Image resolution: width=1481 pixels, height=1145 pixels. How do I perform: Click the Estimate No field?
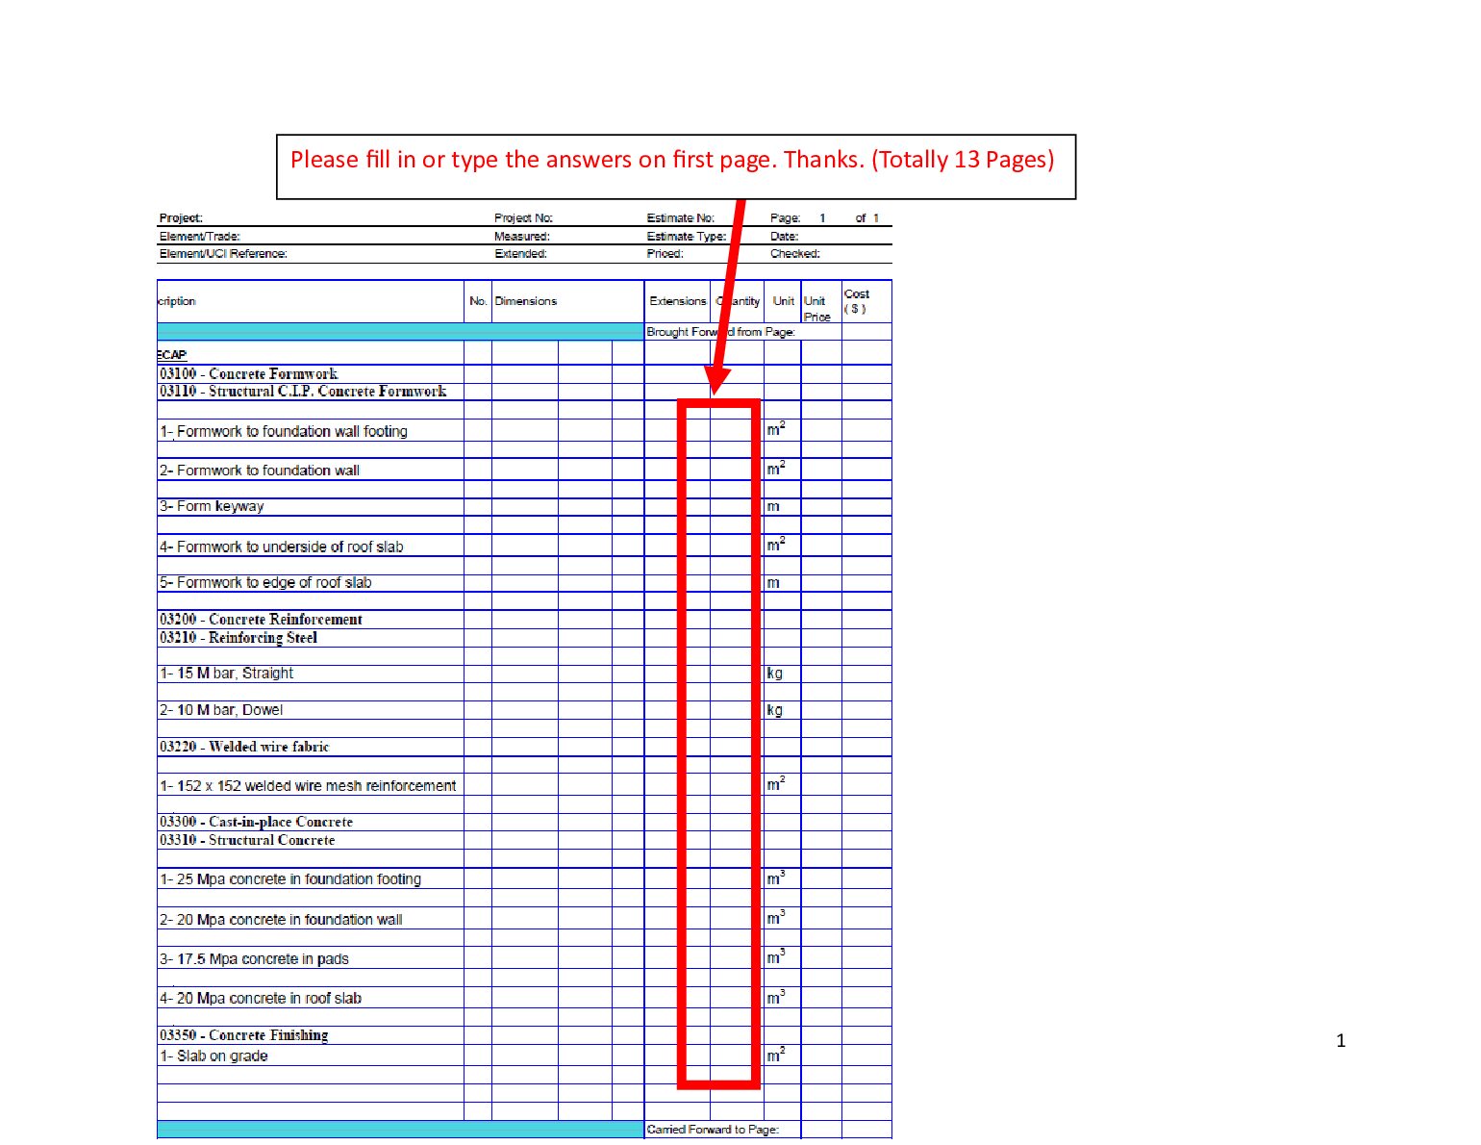[706, 218]
